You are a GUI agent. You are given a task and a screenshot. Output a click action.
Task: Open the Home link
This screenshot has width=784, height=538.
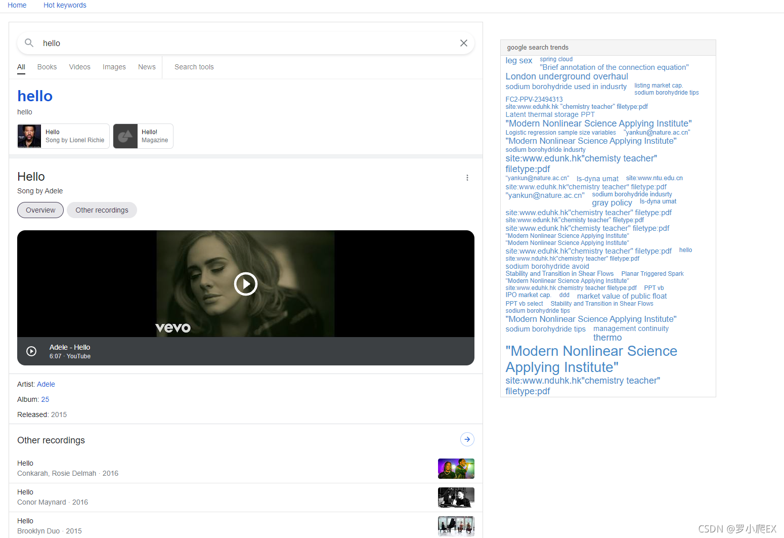(17, 5)
